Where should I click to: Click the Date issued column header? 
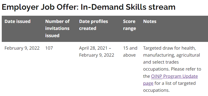point(17,21)
